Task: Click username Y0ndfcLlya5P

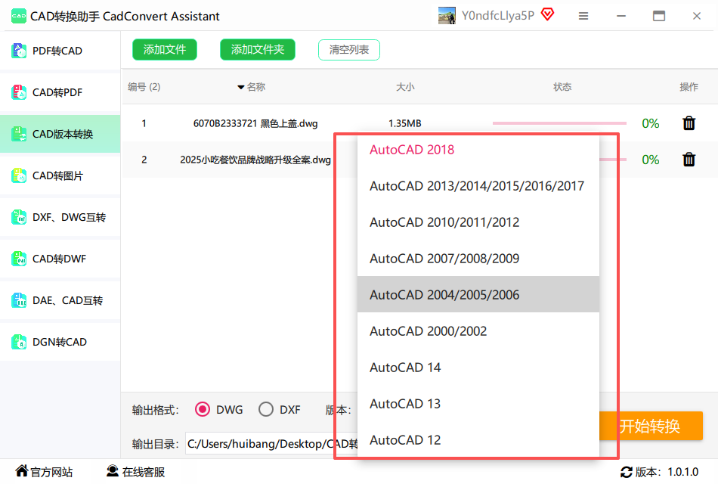Action: coord(498,16)
